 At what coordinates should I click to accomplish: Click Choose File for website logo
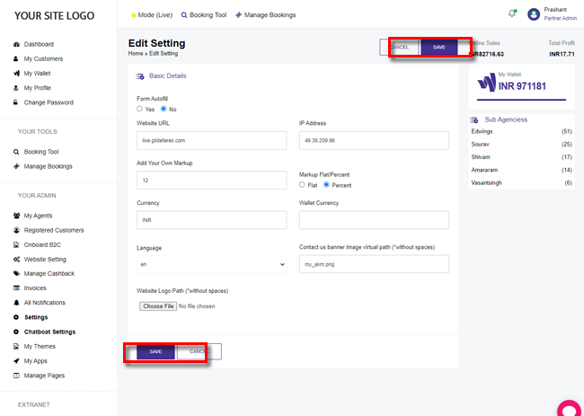click(x=158, y=306)
